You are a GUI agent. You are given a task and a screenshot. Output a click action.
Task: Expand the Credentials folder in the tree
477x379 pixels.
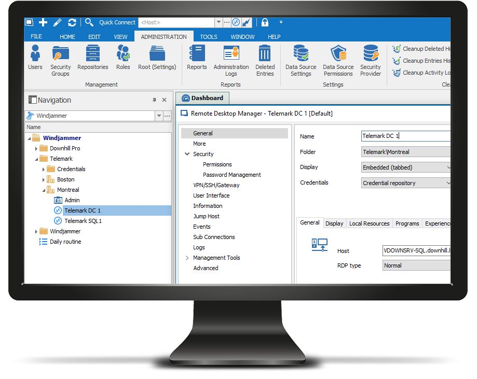(x=43, y=170)
